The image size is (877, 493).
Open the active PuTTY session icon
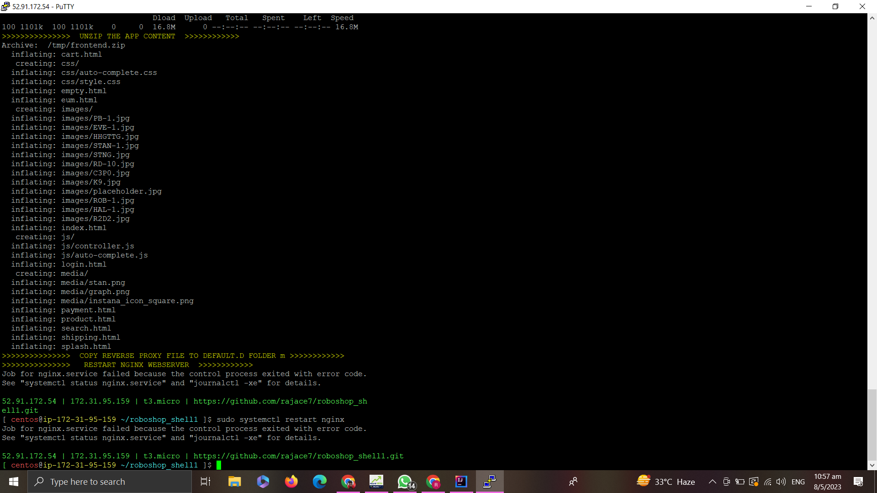click(489, 482)
